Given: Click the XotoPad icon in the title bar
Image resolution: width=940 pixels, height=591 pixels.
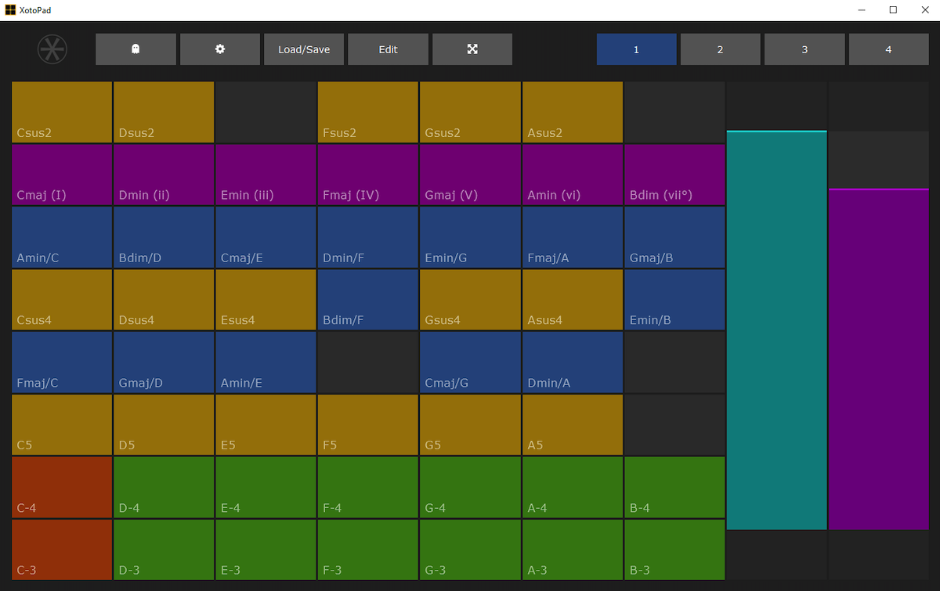Looking at the screenshot, I should 9,9.
